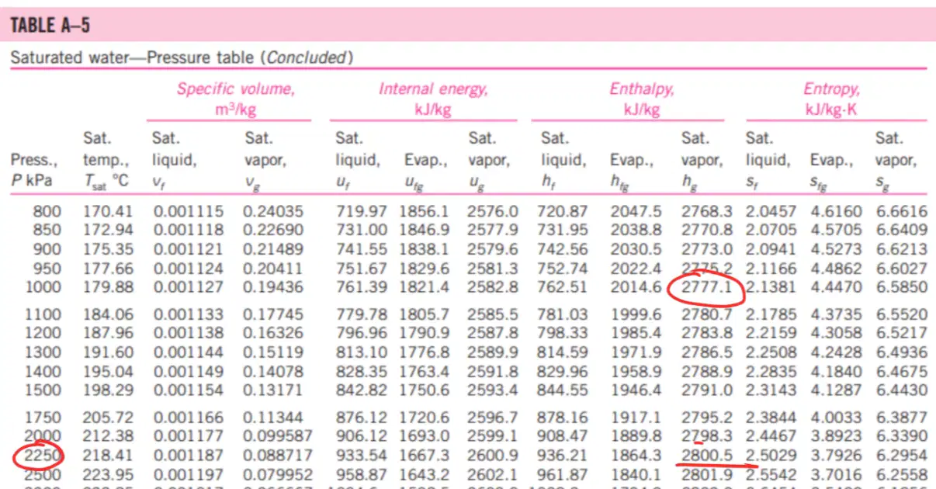This screenshot has width=936, height=489.
Task: Click the 'Internal energy, kJ/kg' column group header
Action: (x=433, y=99)
